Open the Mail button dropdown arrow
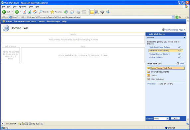The height and width of the screenshot is (130, 190). click(x=75, y=12)
